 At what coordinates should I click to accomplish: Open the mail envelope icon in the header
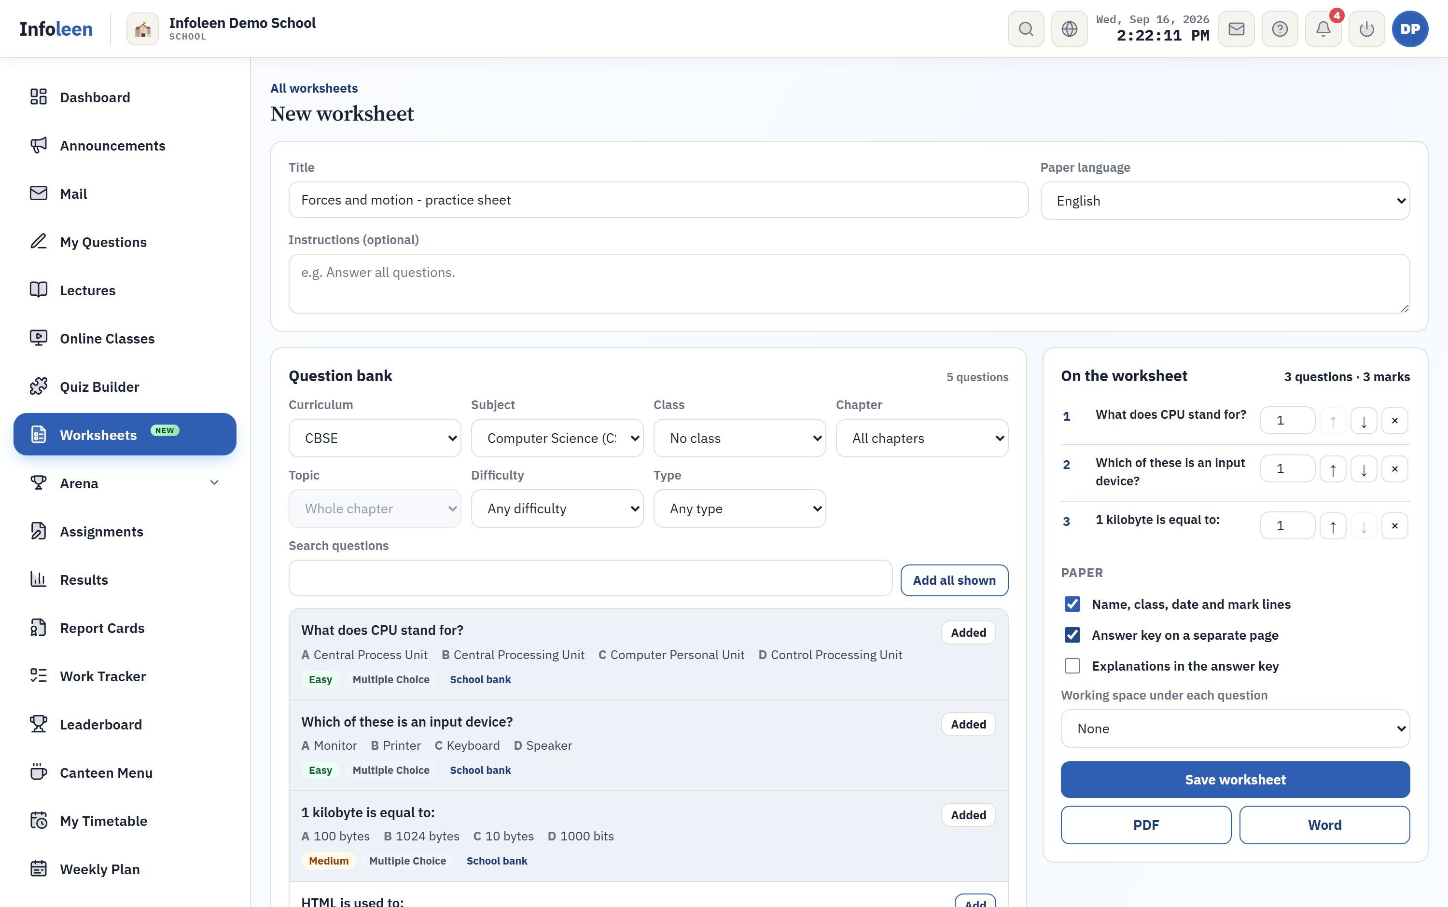(x=1236, y=29)
